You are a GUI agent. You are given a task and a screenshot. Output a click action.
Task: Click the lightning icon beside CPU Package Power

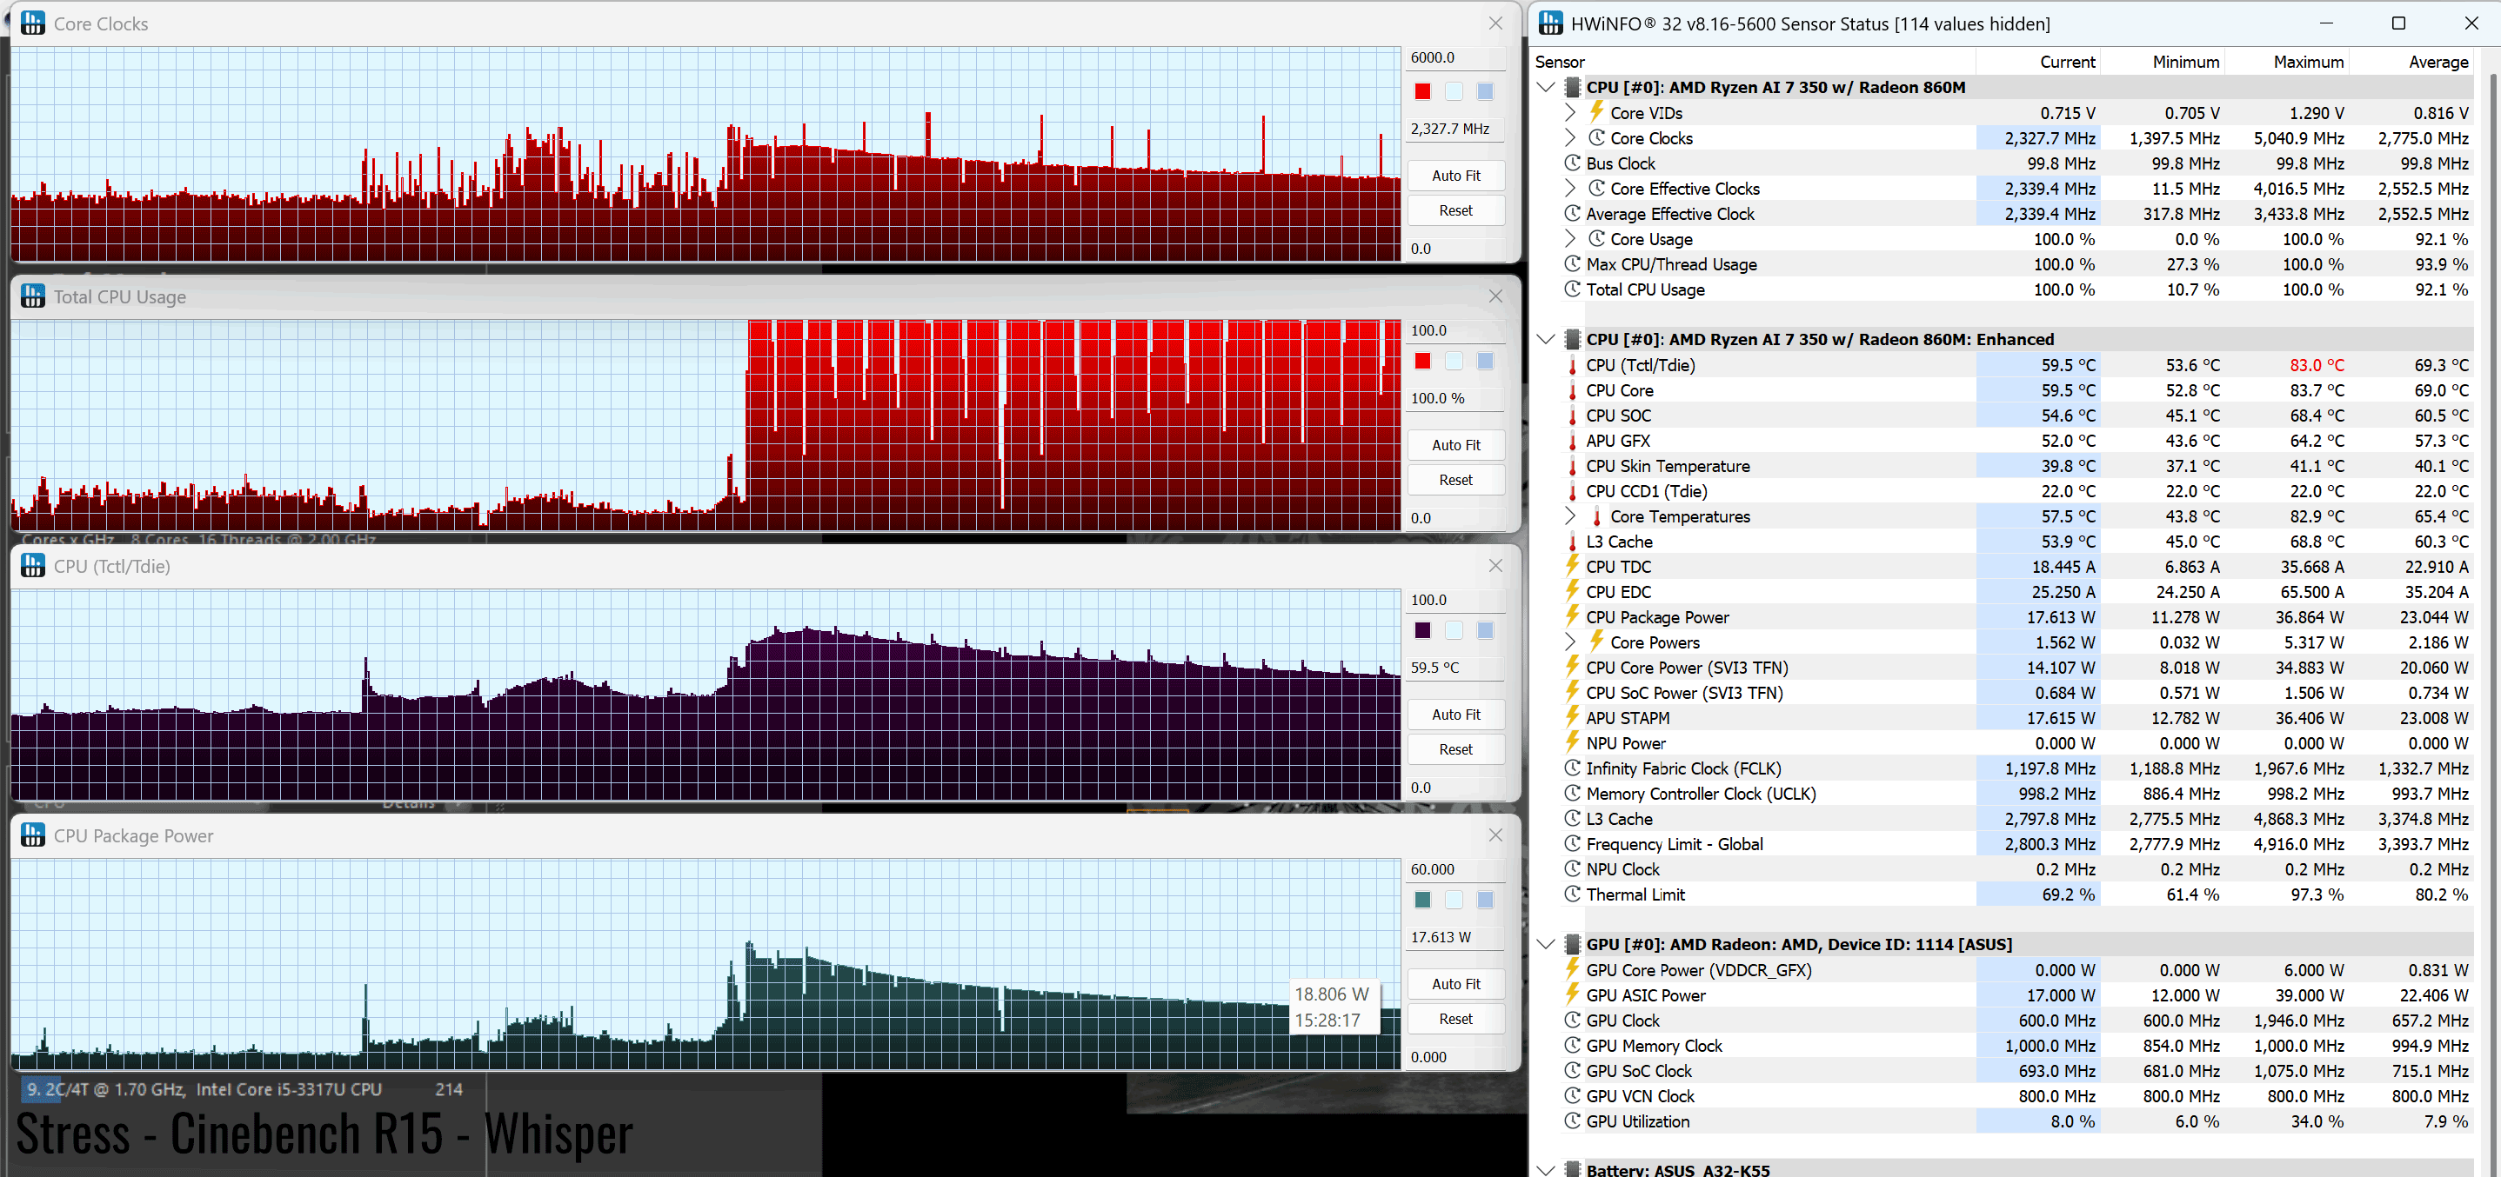tap(1573, 616)
